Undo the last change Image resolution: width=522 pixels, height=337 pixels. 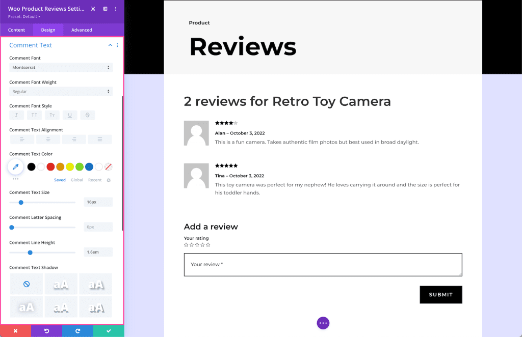(x=46, y=331)
